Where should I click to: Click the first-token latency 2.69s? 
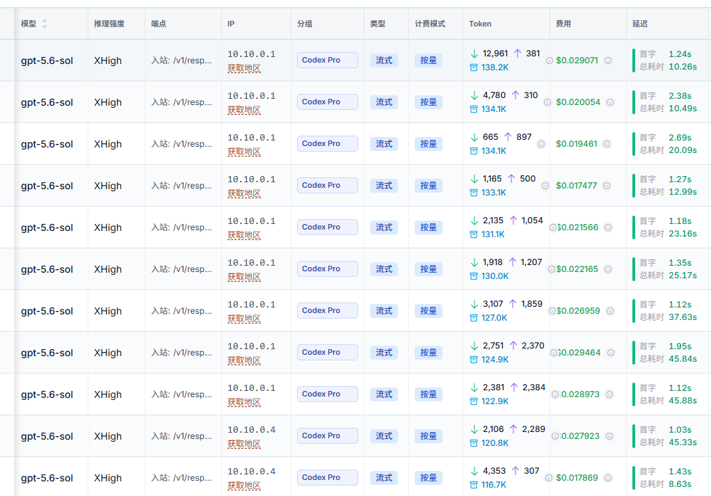coord(680,137)
